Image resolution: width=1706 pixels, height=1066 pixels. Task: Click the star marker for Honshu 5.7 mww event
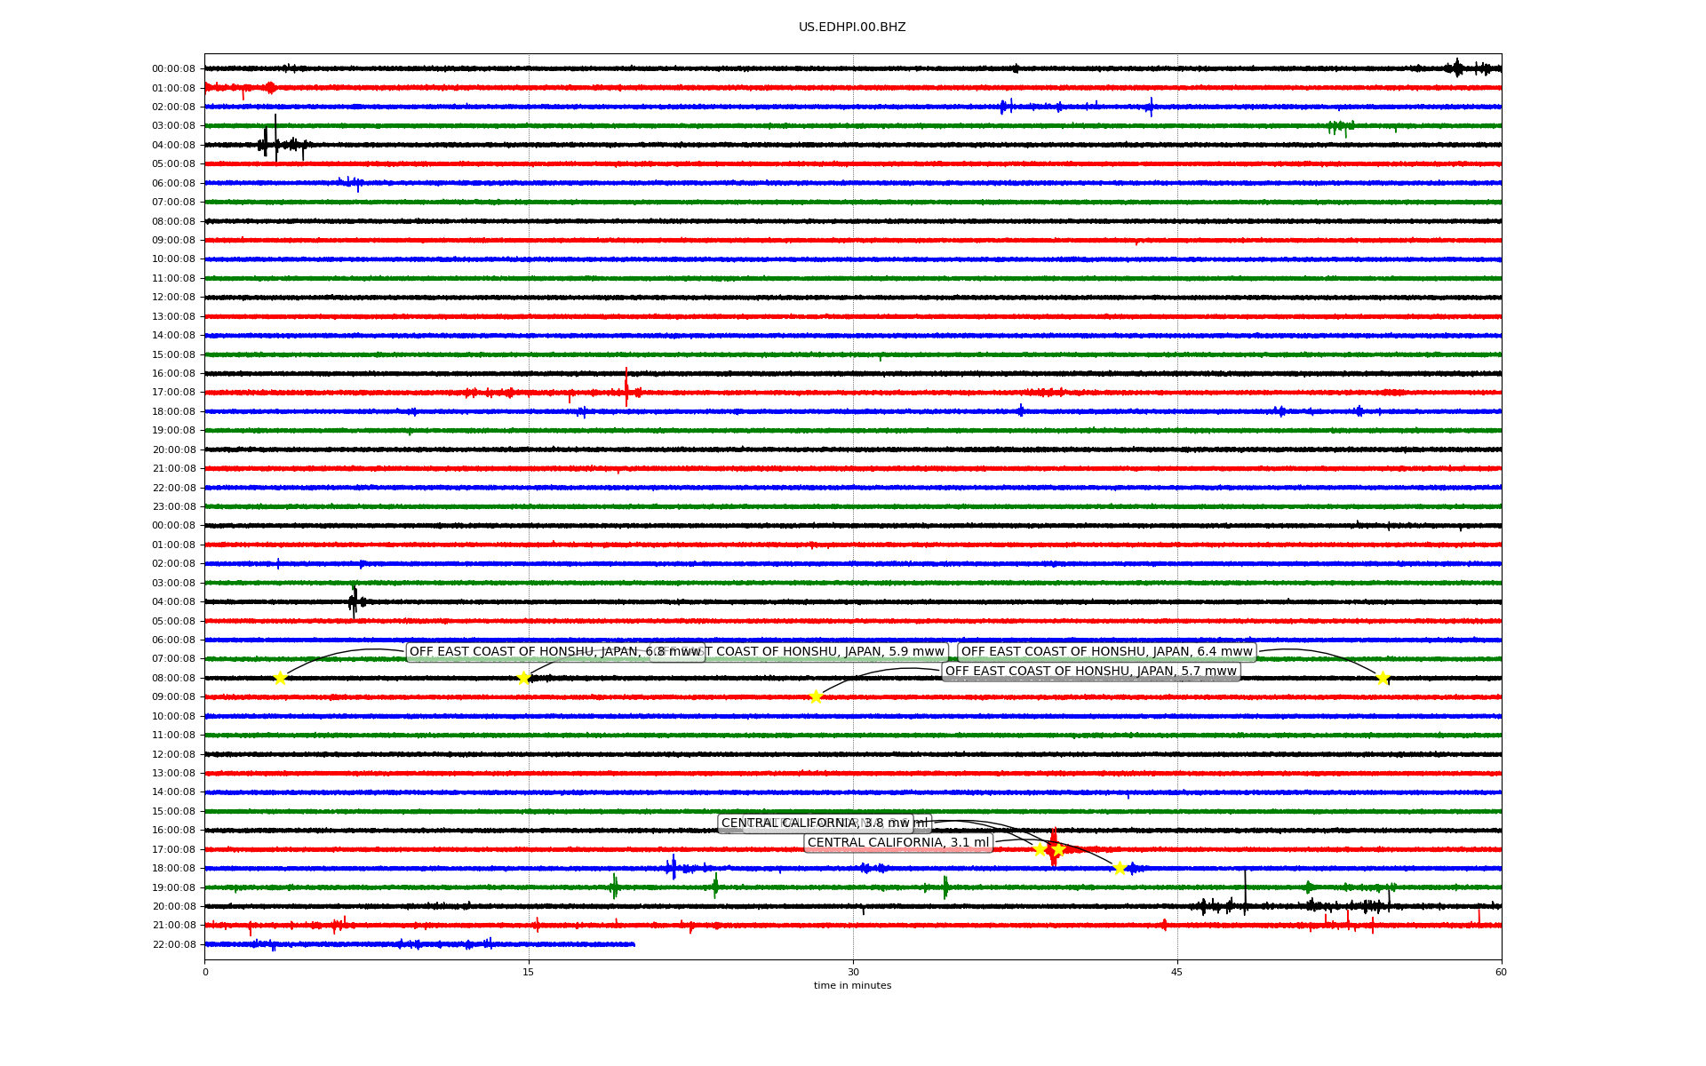click(x=816, y=697)
